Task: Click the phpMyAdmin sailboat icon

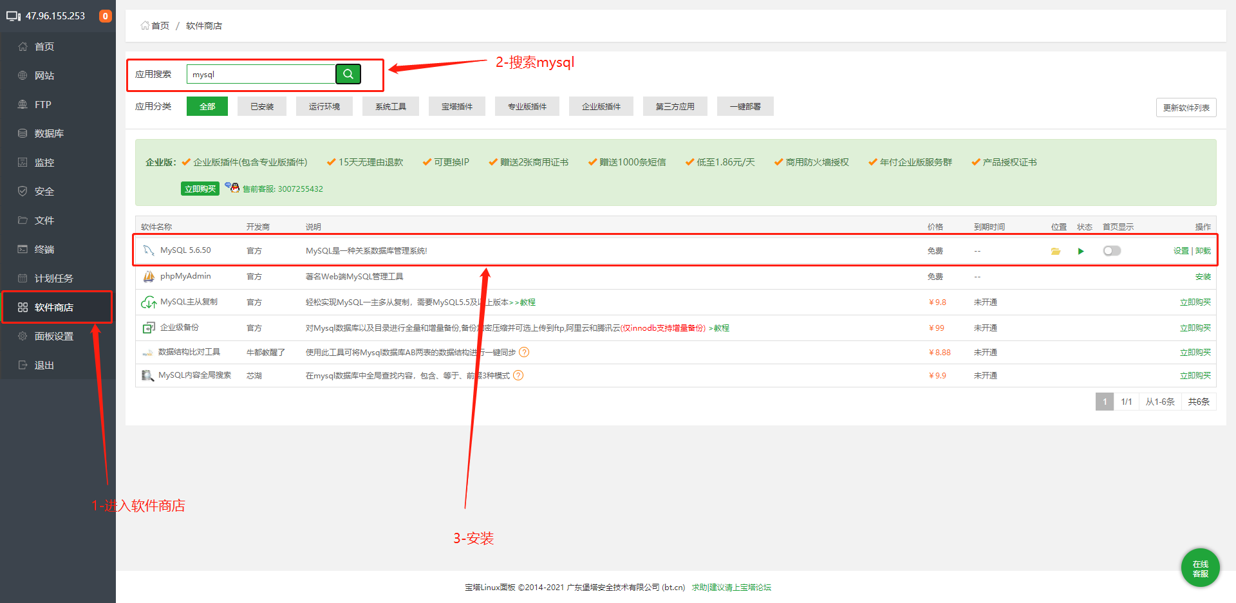Action: [149, 276]
